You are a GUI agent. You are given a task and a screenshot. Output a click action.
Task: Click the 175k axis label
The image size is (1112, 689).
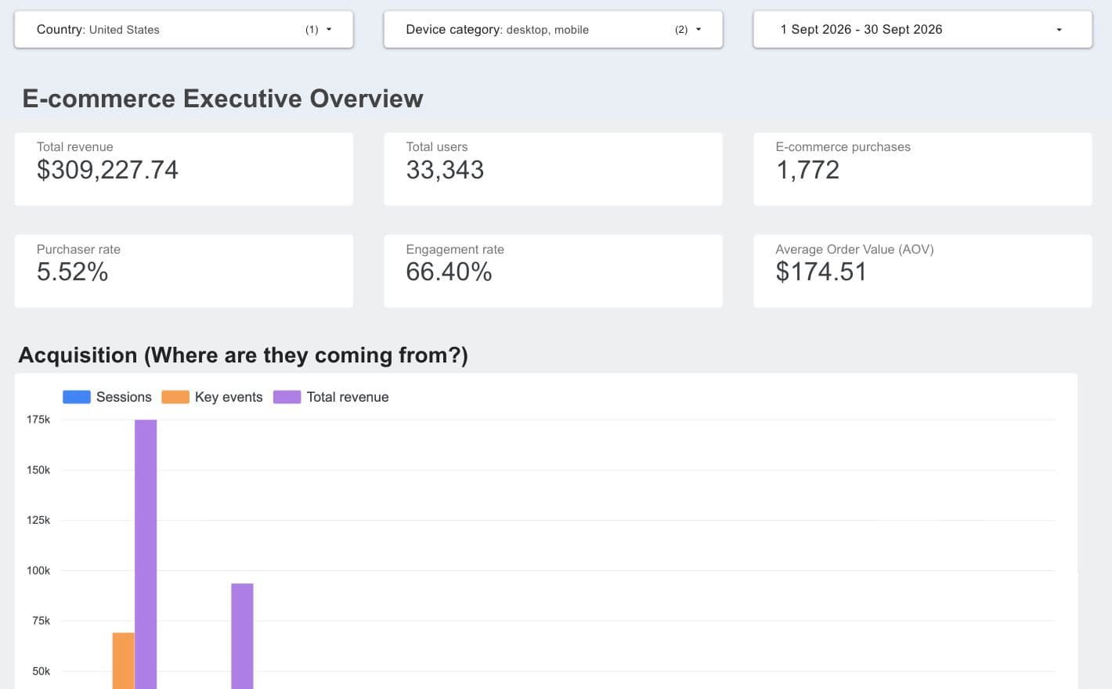[38, 420]
